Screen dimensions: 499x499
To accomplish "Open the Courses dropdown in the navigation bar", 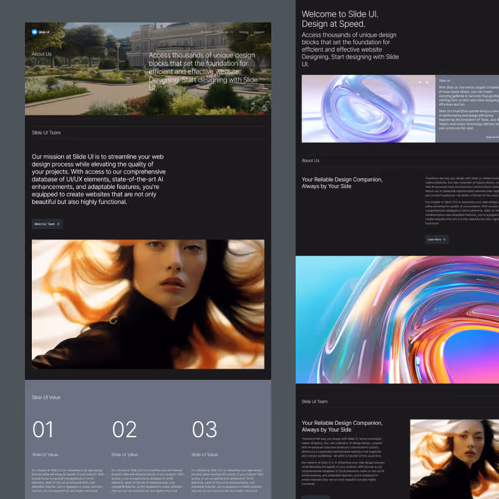I will pyautogui.click(x=226, y=32).
